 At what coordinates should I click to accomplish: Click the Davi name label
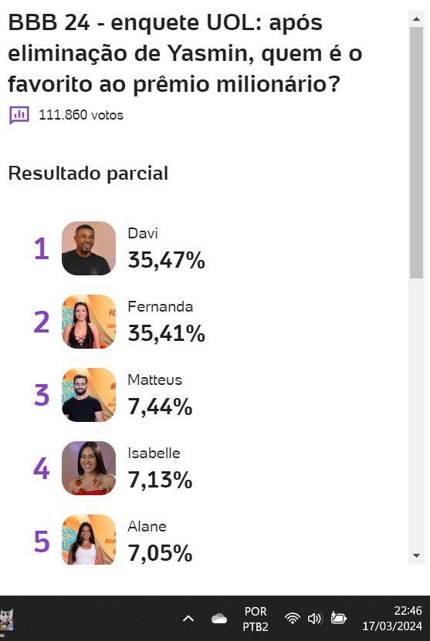[x=143, y=234]
